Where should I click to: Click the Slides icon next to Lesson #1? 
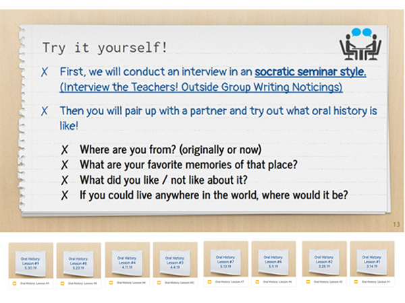click(x=354, y=281)
